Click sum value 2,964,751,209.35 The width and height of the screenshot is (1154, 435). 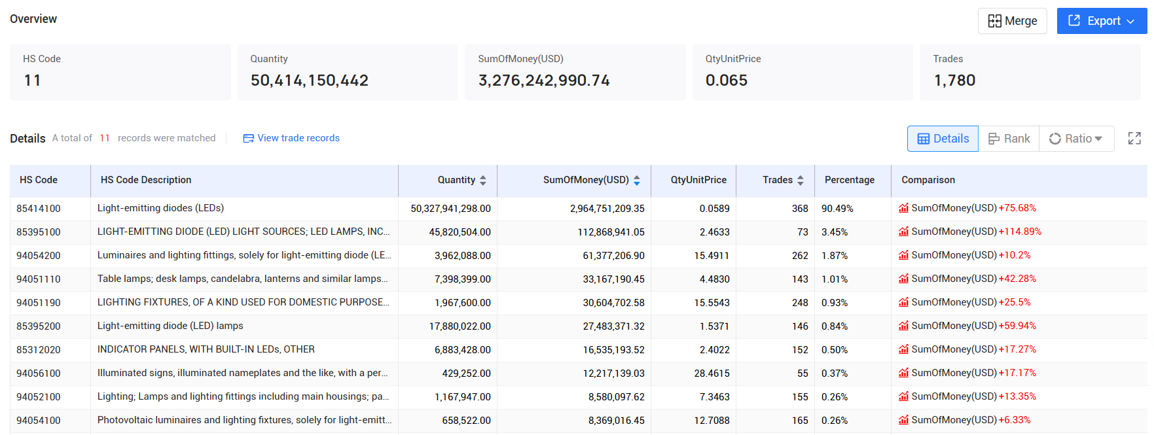coord(607,209)
